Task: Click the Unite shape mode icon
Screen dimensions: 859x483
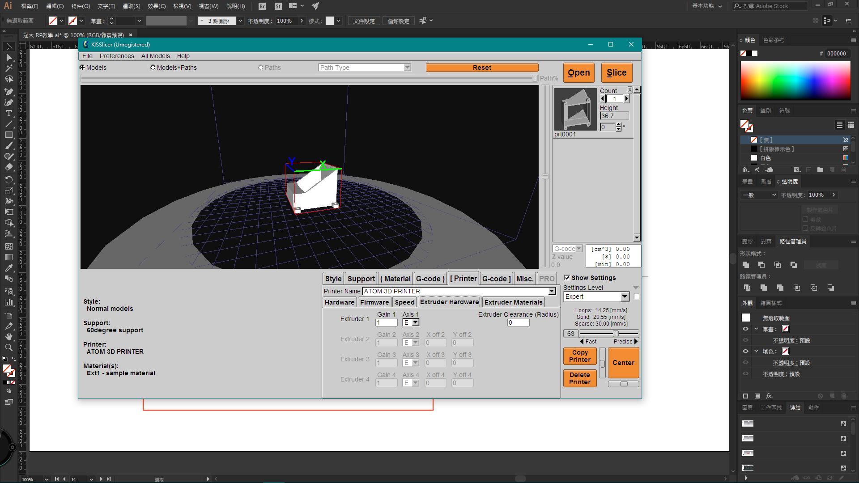Action: coord(746,265)
